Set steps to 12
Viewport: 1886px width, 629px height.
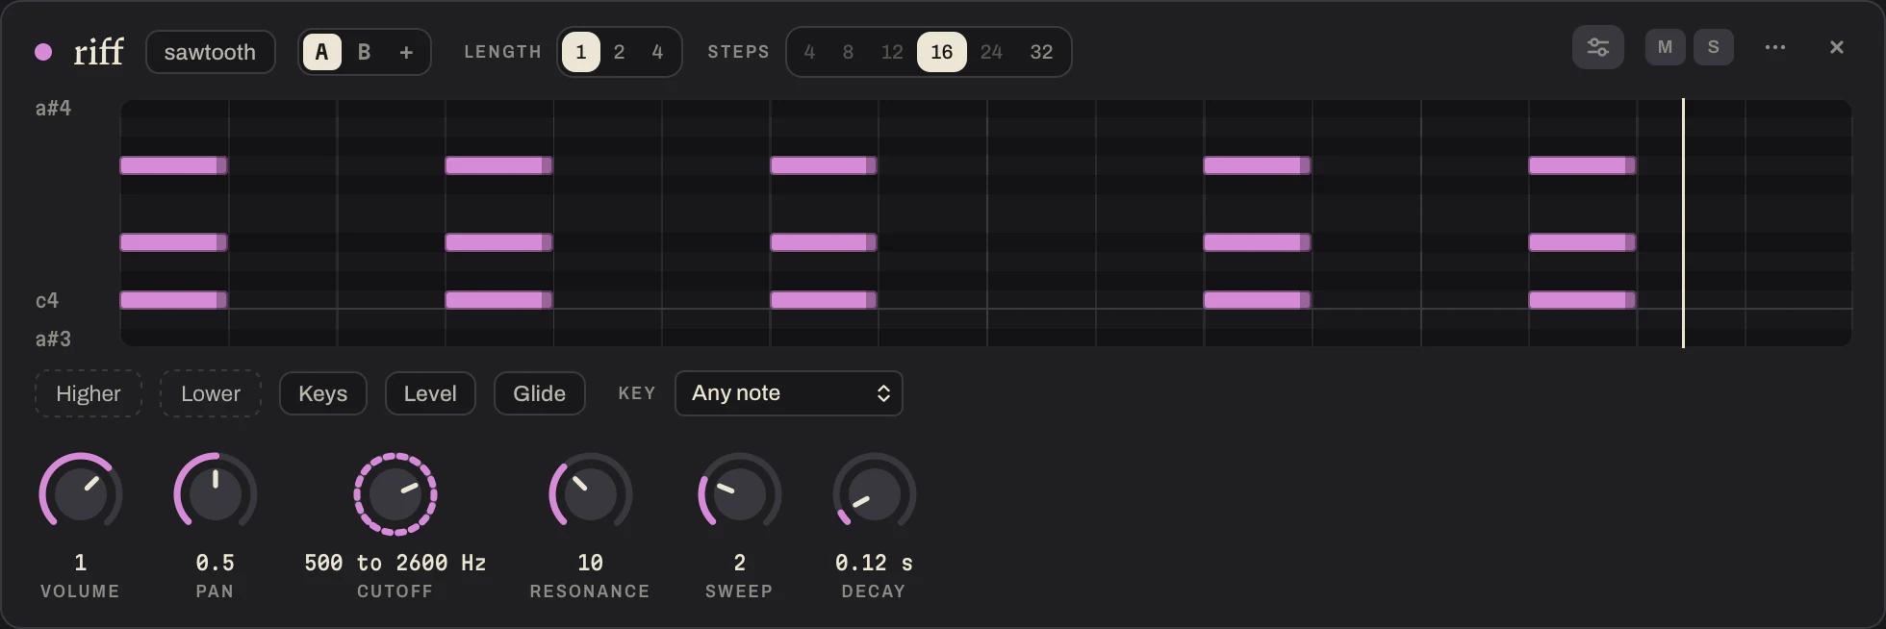point(892,52)
